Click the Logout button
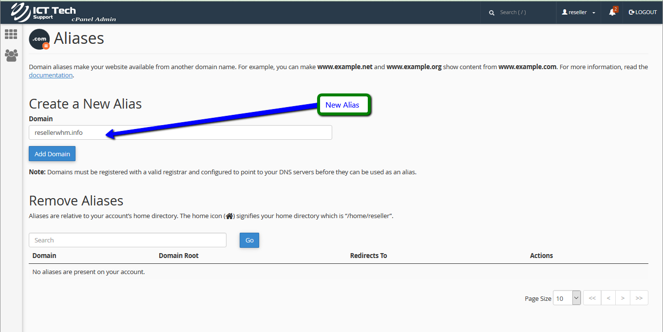This screenshot has height=332, width=663. point(643,12)
